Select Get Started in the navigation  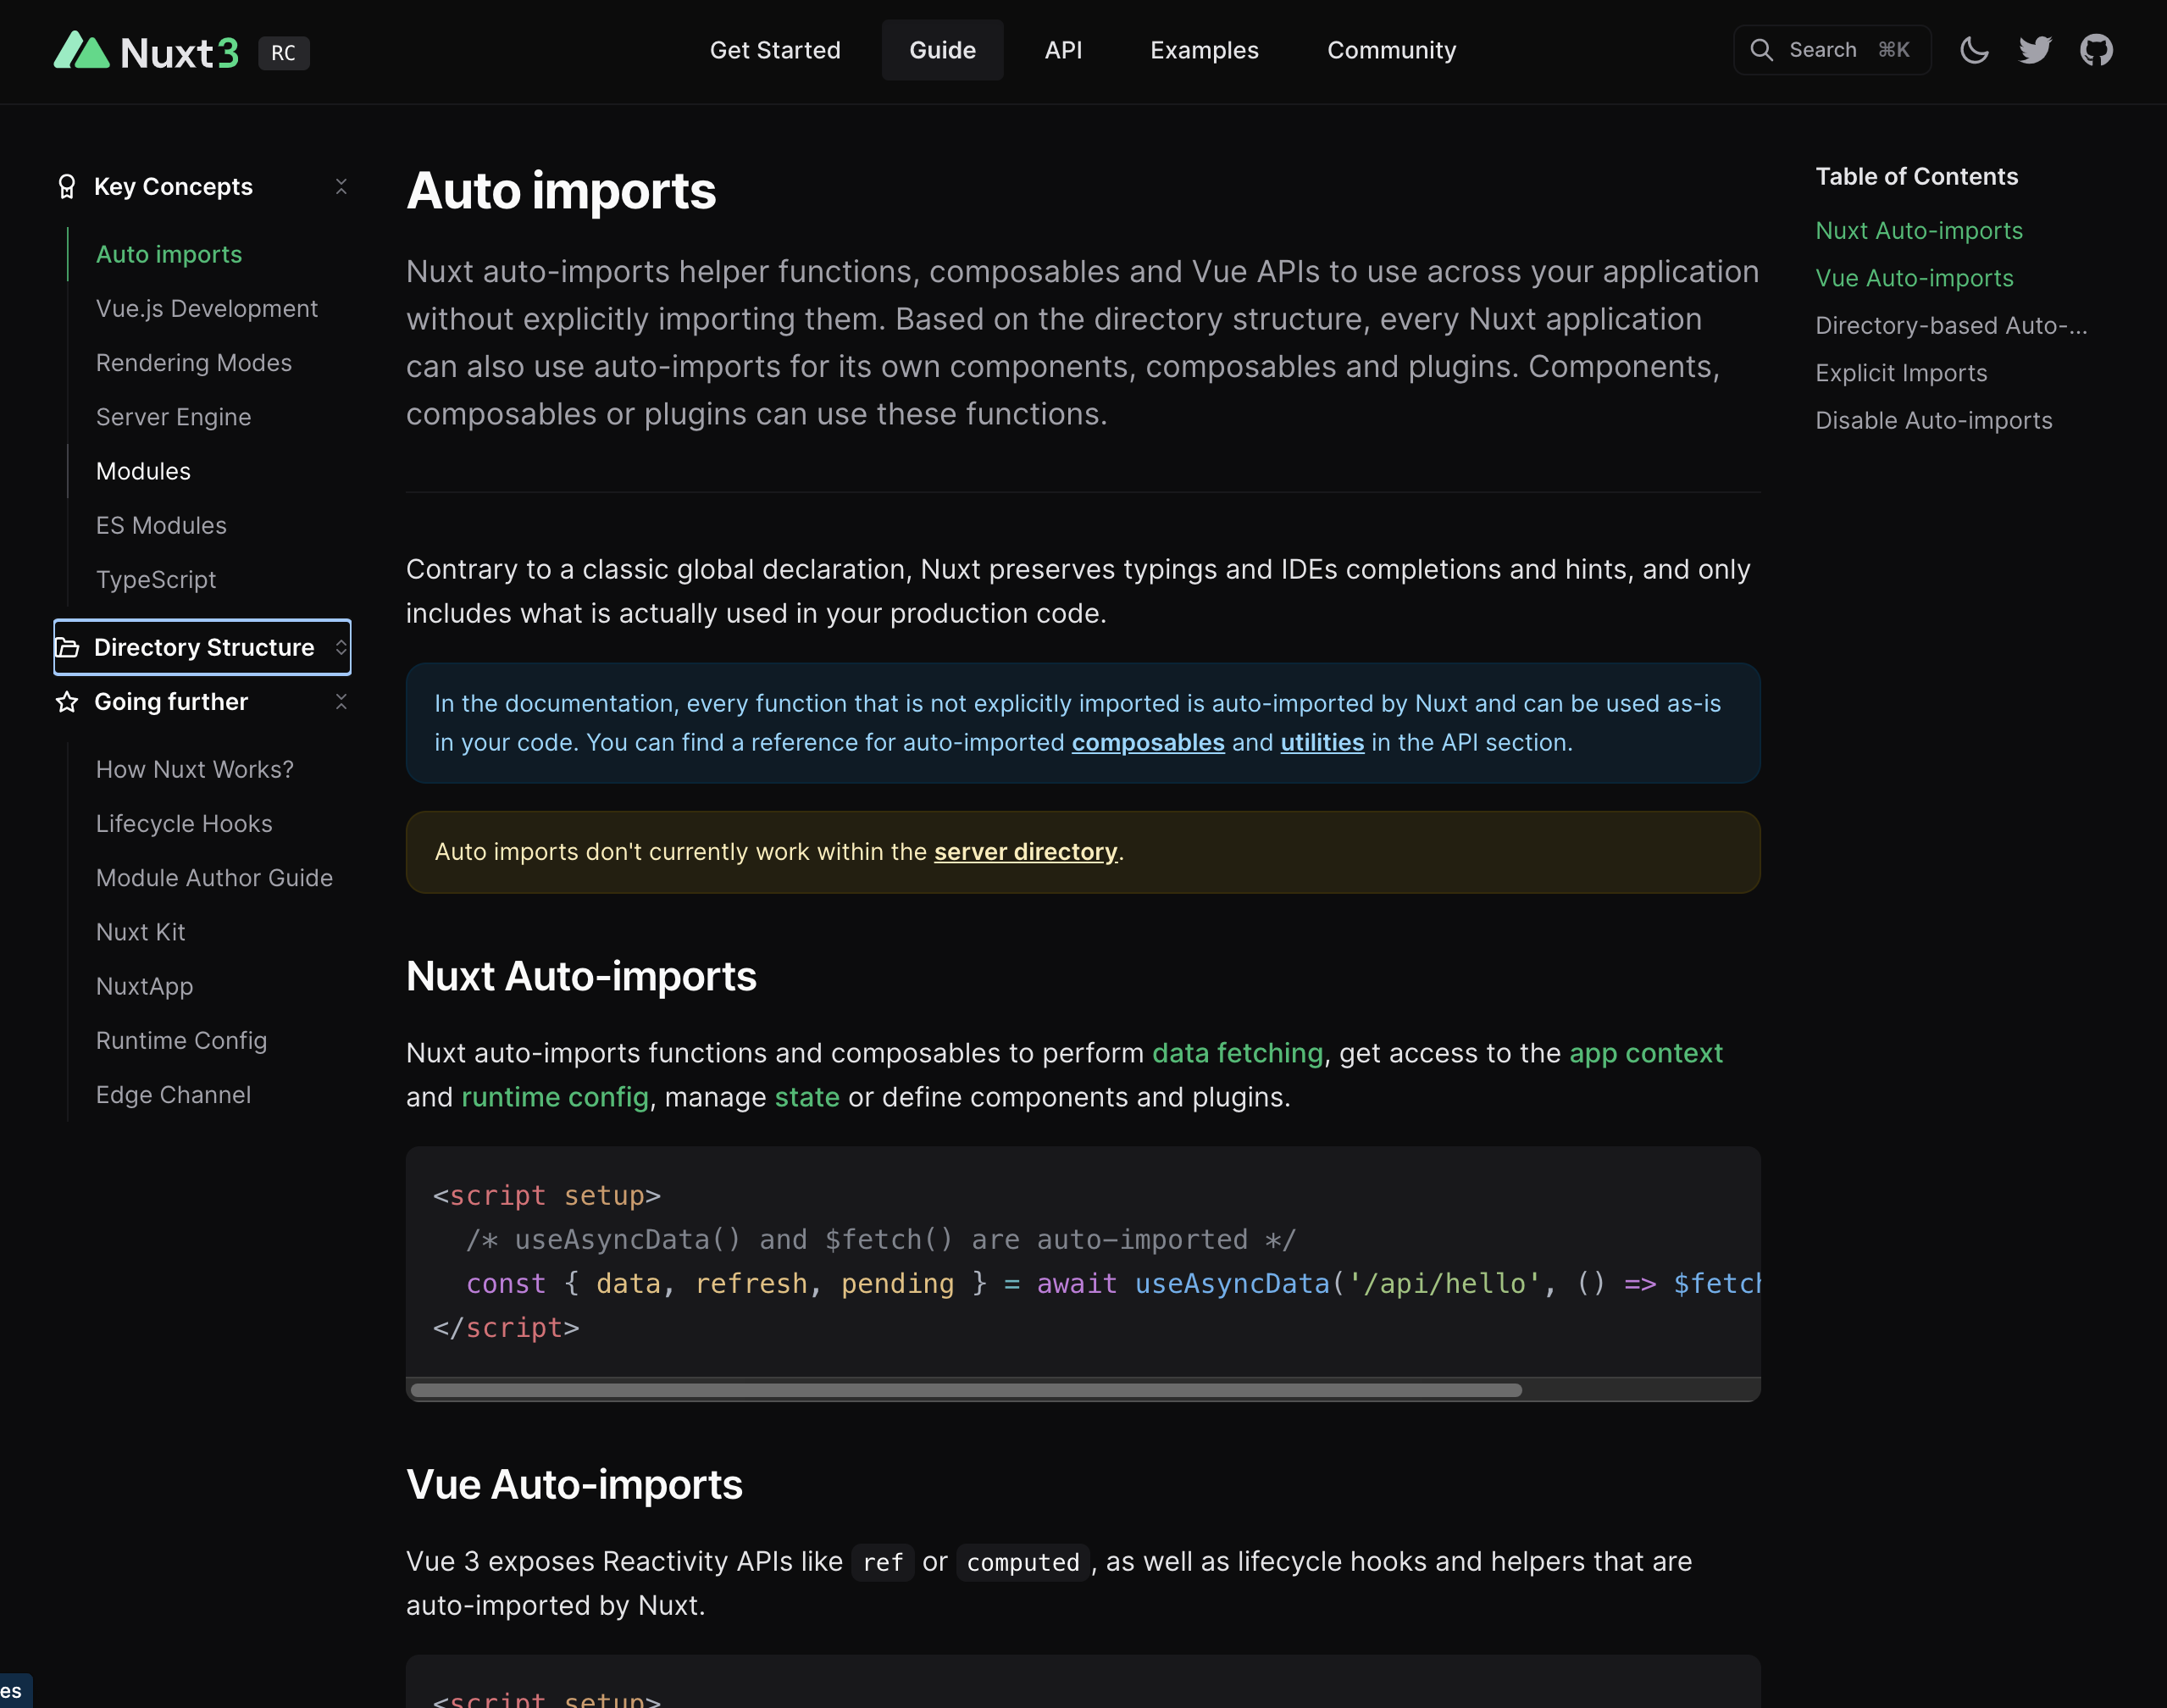tap(775, 50)
